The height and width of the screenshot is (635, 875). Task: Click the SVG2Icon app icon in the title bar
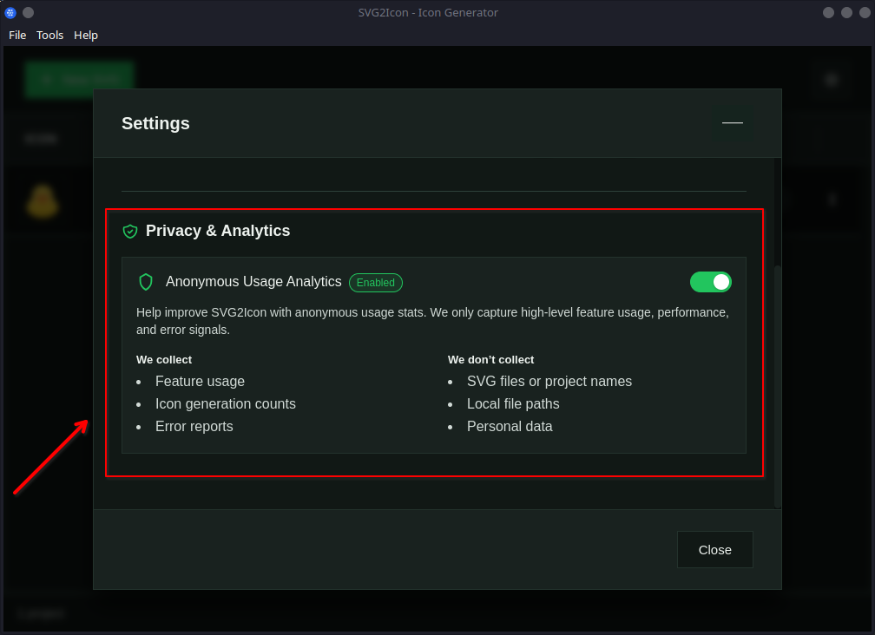(x=10, y=12)
